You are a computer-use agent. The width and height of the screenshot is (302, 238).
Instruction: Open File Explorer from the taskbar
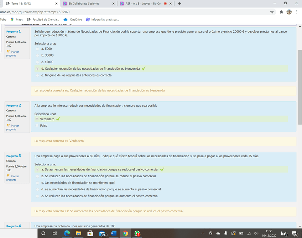tap(78, 233)
